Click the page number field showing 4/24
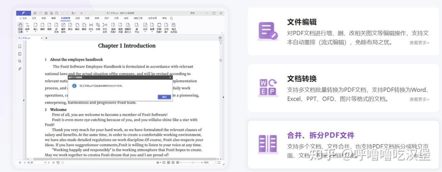 point(36,162)
